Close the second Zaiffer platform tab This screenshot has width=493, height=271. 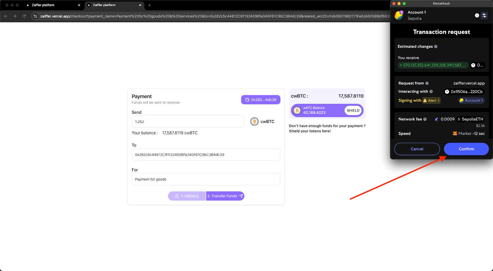[140, 5]
